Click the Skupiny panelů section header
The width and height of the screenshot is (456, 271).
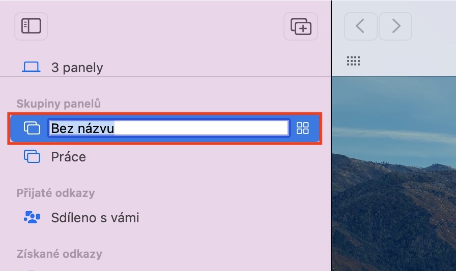59,104
